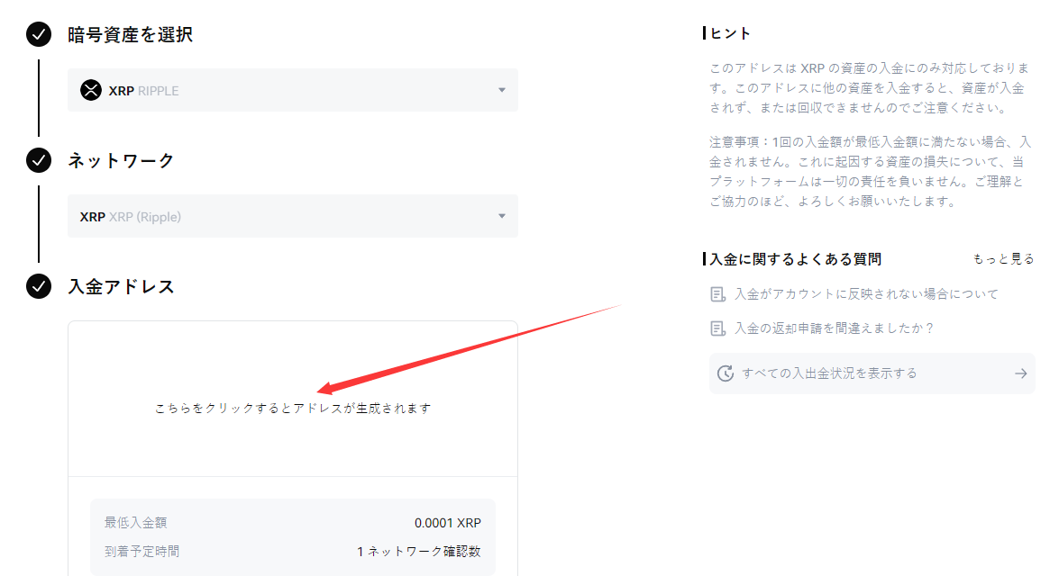The image size is (1059, 576).
Task: Click こちらをクリックするとアドレスが生成されます to generate address
Action: tap(293, 408)
